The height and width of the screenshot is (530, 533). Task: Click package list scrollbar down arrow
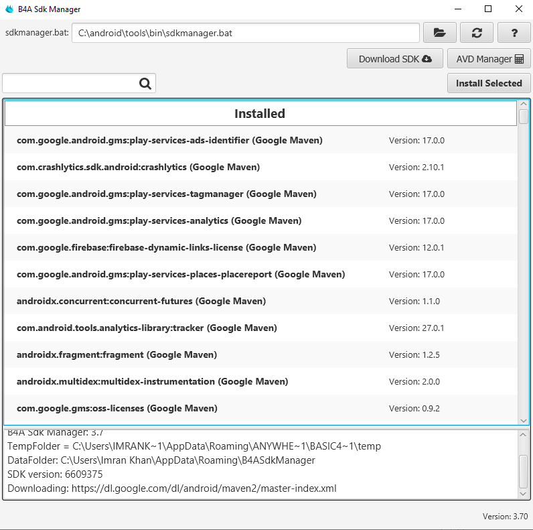[x=524, y=421]
